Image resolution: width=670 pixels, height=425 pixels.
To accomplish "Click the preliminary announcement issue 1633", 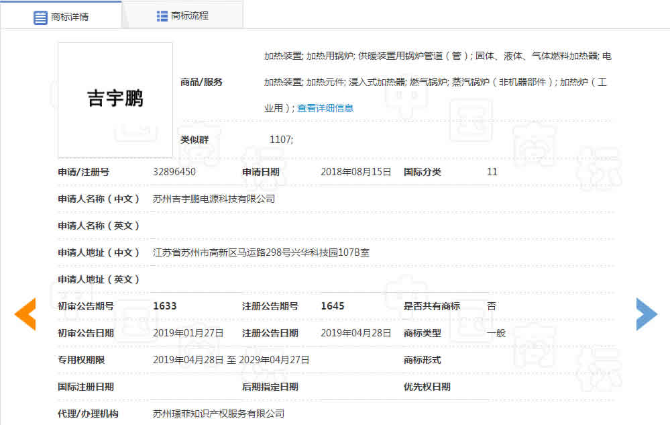I will [x=164, y=306].
